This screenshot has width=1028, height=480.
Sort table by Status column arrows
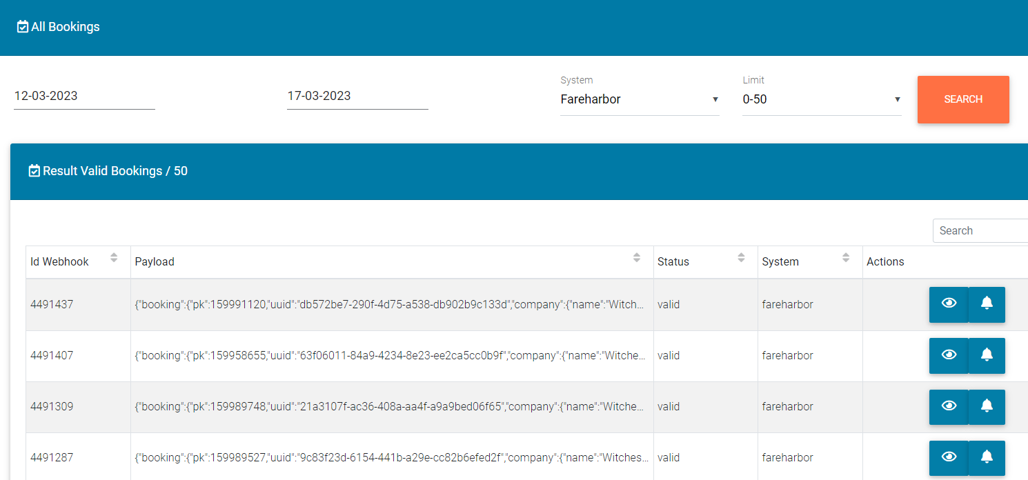click(x=741, y=258)
